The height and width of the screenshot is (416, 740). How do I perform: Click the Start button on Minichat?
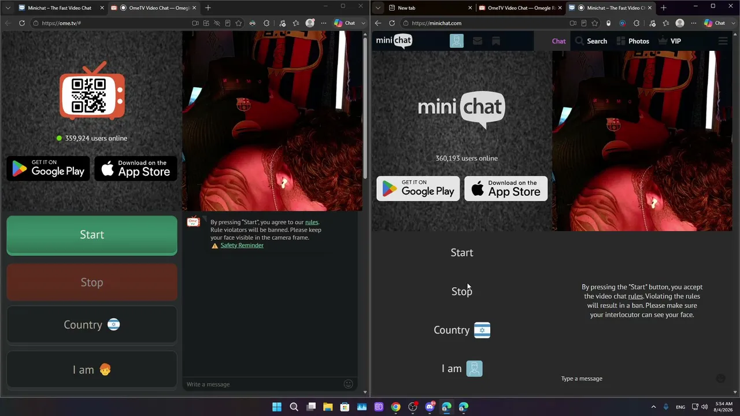462,252
